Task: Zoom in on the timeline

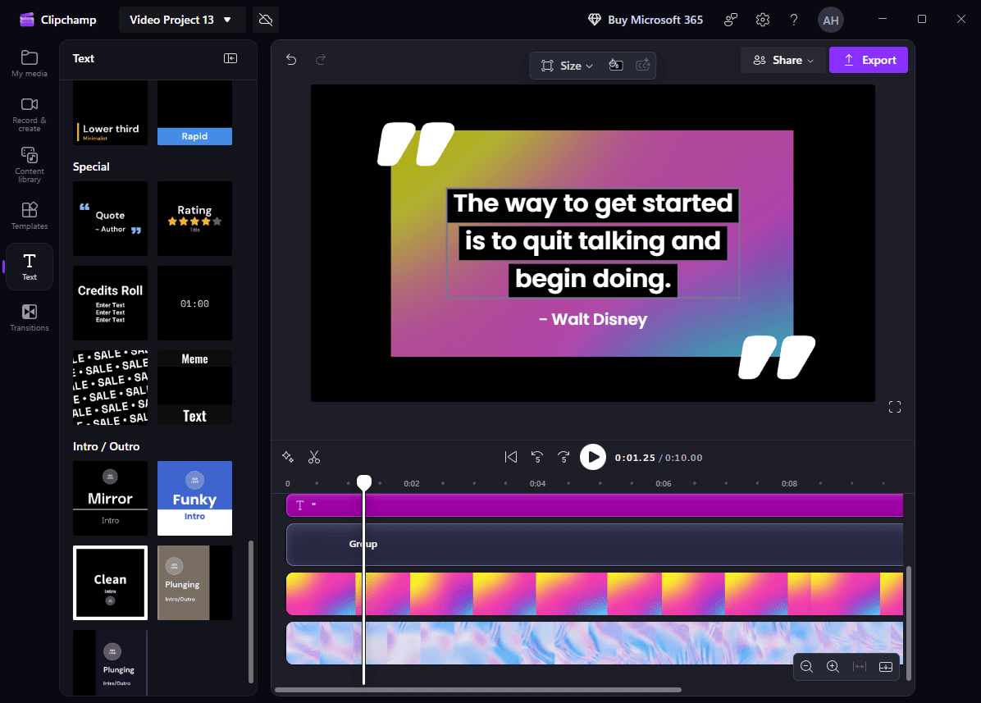Action: coord(833,667)
